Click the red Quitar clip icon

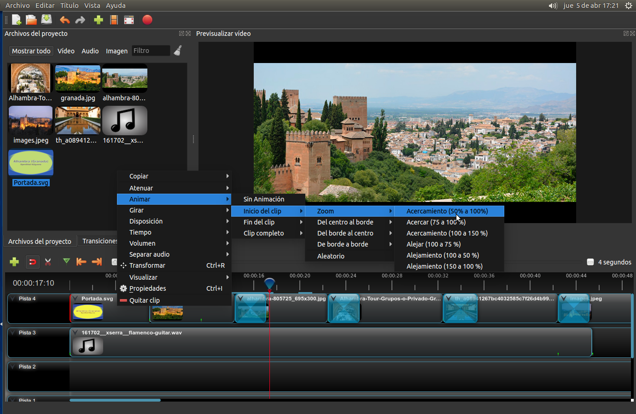[123, 300]
